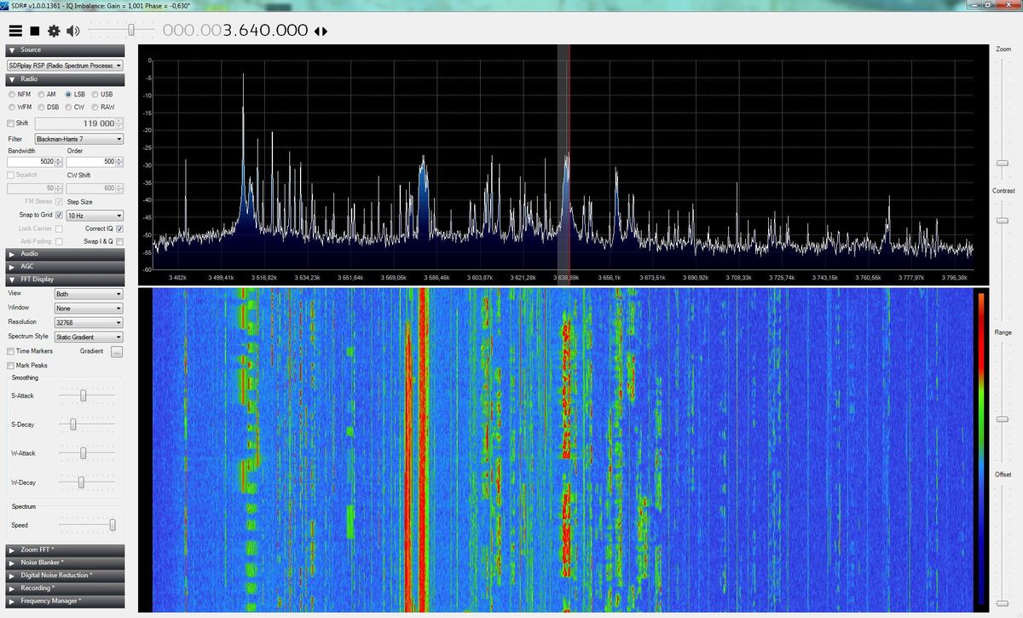Viewport: 1023px width, 618px height.
Task: Adjust the S-Decay slider
Action: pyautogui.click(x=73, y=425)
